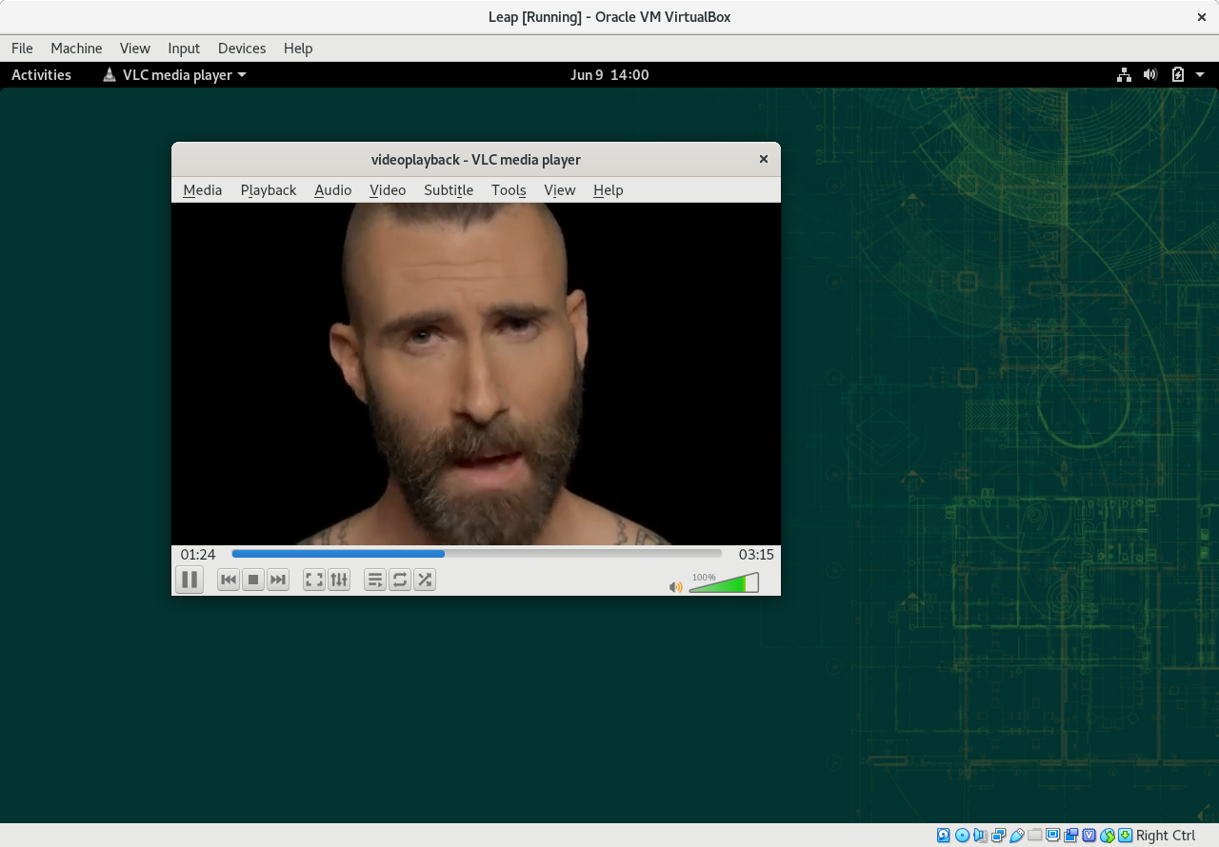Open the clock showing Jun 9 14:00
Screen dimensions: 1219x847
coord(609,75)
